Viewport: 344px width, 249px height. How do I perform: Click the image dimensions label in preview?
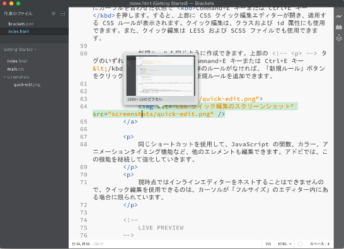pyautogui.click(x=145, y=100)
